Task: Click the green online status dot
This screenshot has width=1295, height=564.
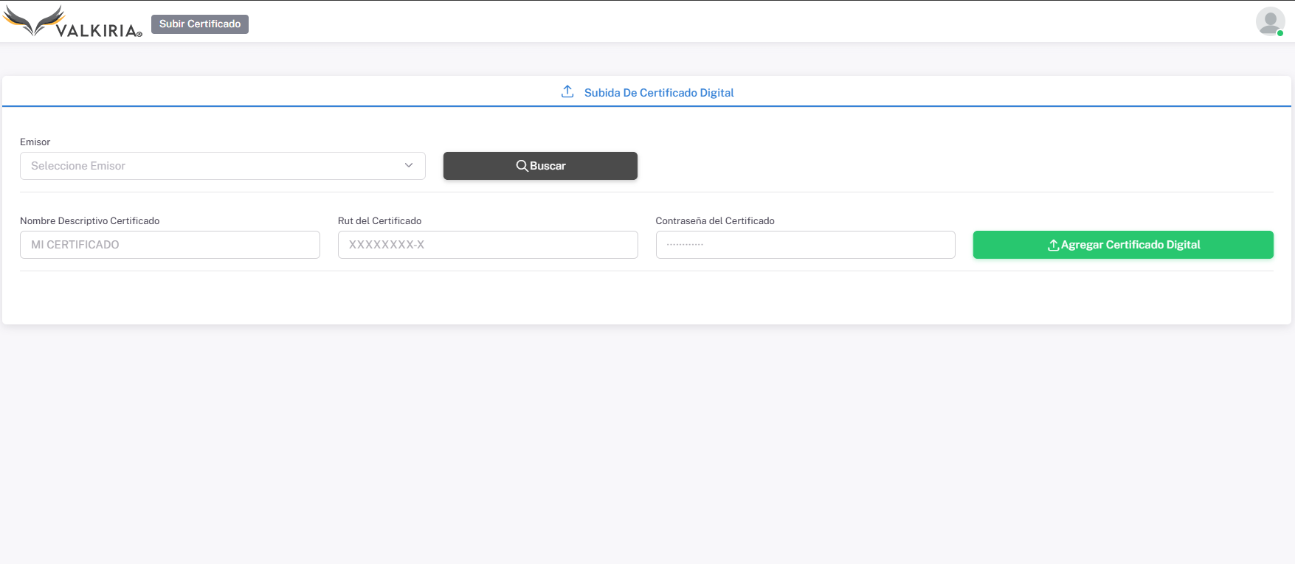Action: (x=1280, y=33)
